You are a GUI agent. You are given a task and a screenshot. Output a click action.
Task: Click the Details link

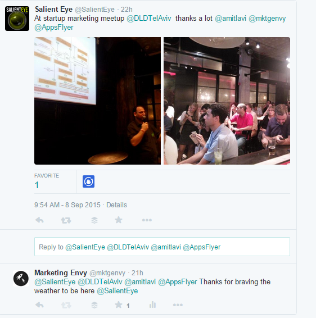[x=117, y=205]
